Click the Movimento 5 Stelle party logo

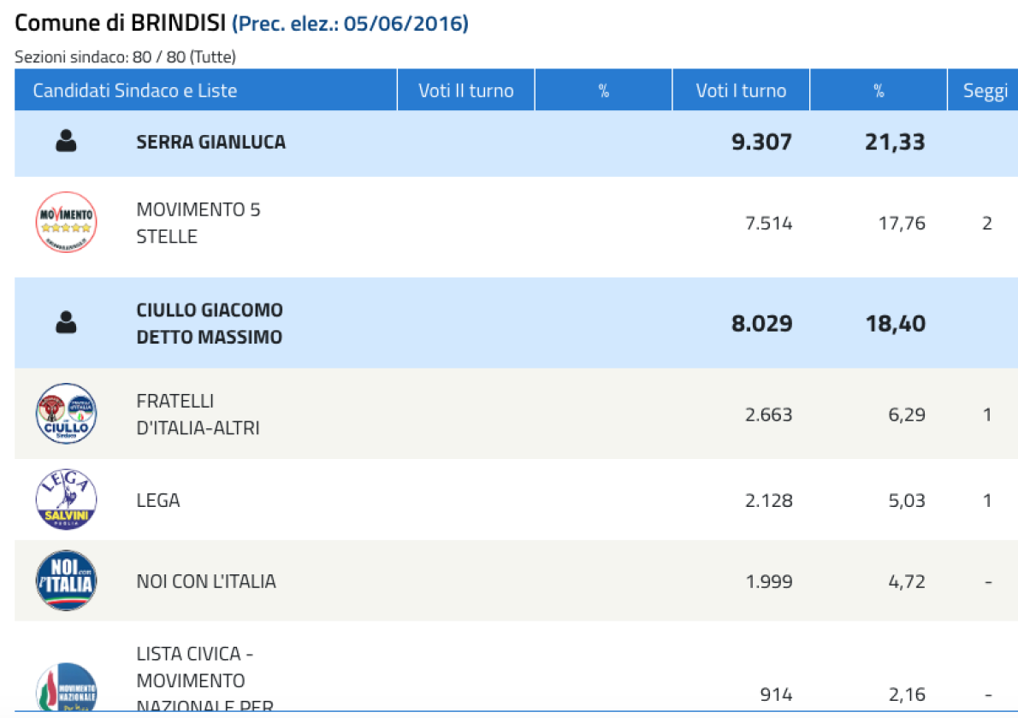click(x=66, y=222)
